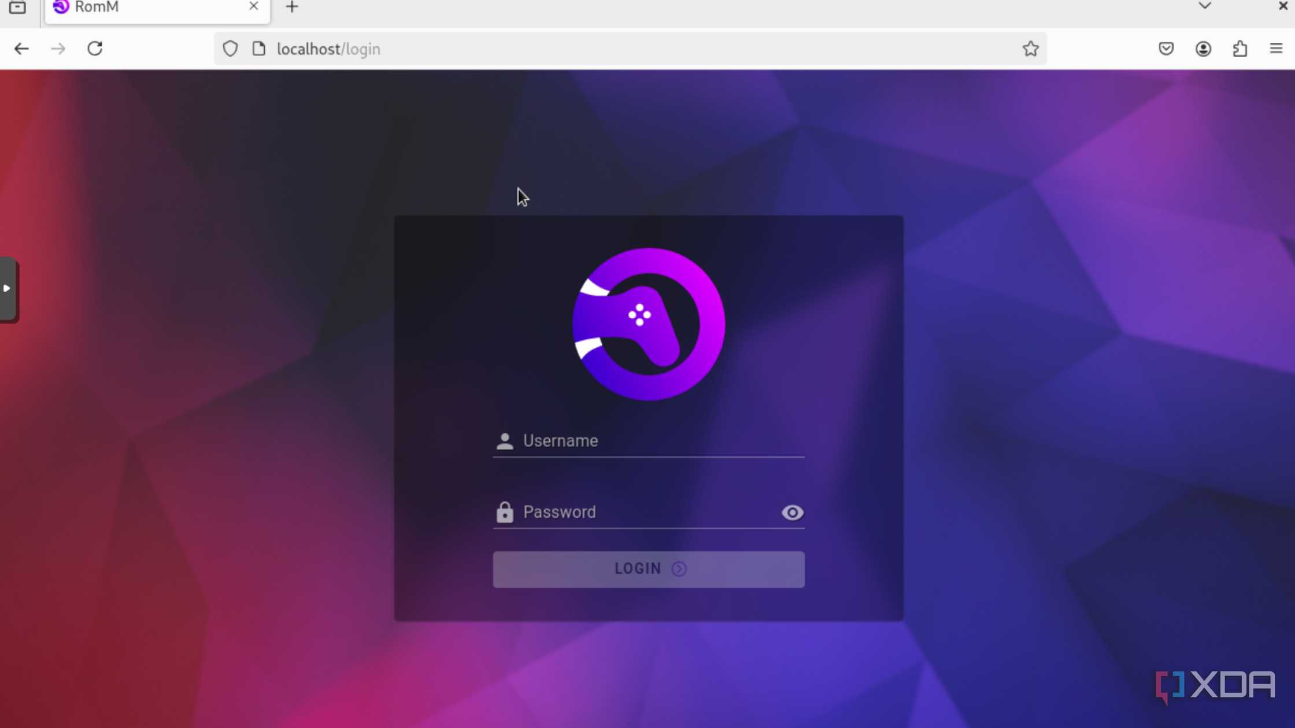Bookmark this page with the star icon
Screen dimensions: 1295x728
point(1030,49)
